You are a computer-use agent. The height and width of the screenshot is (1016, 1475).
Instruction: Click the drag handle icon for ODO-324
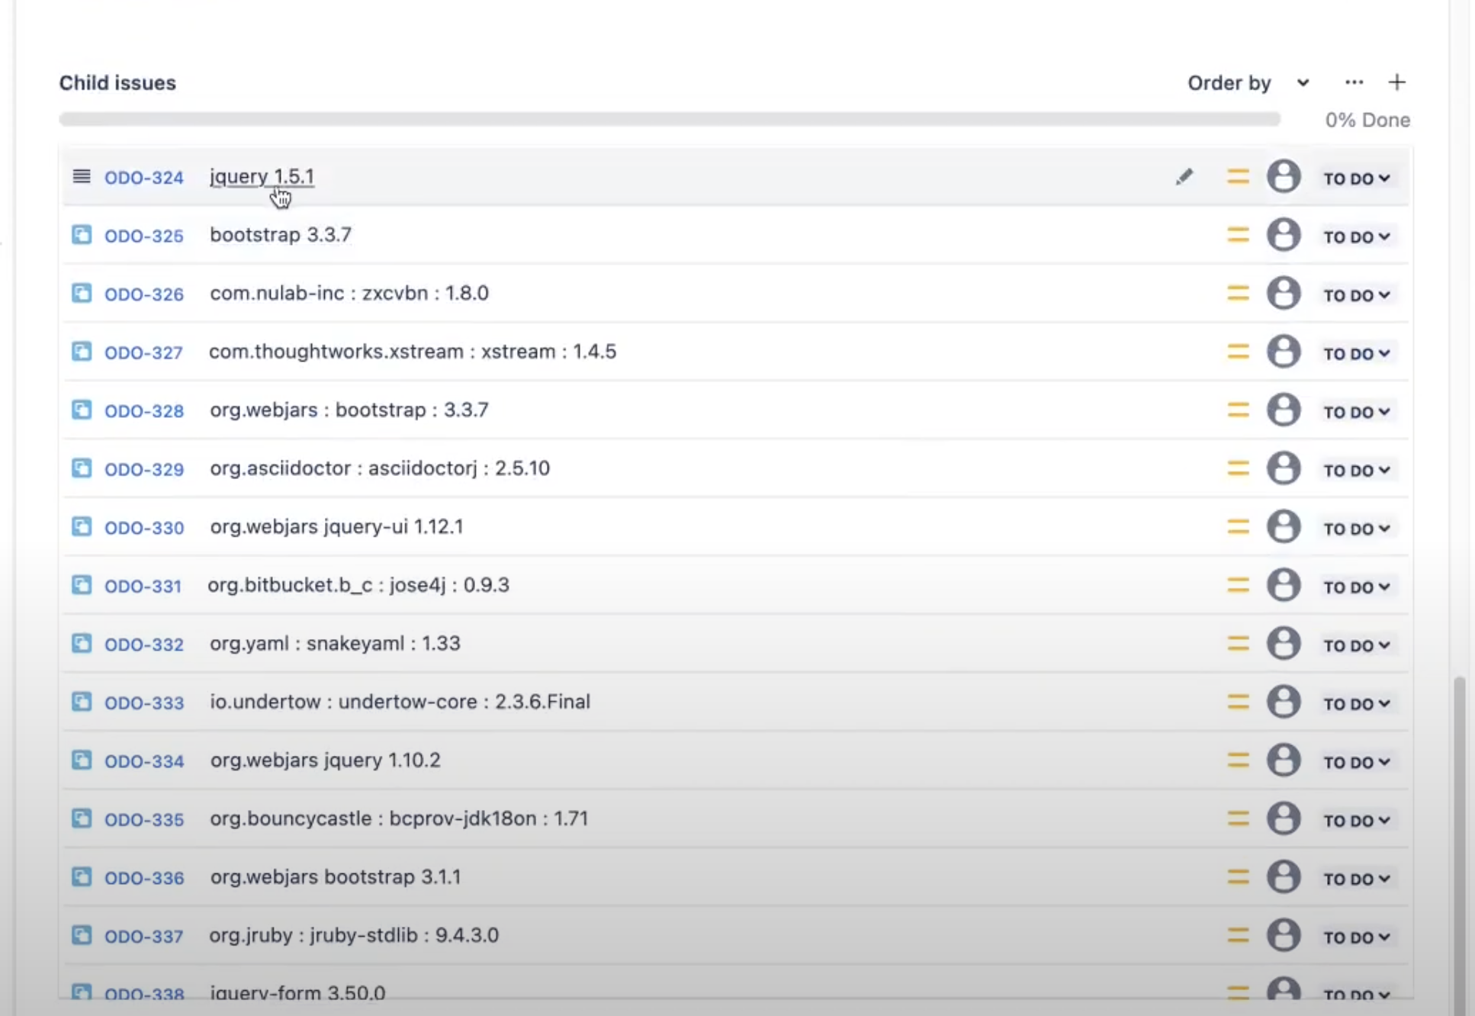(82, 177)
